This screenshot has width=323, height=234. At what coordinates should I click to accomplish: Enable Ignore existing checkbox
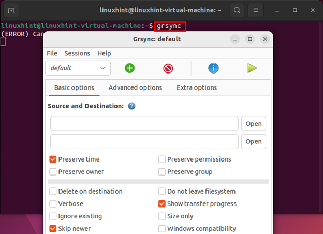[x=53, y=216]
